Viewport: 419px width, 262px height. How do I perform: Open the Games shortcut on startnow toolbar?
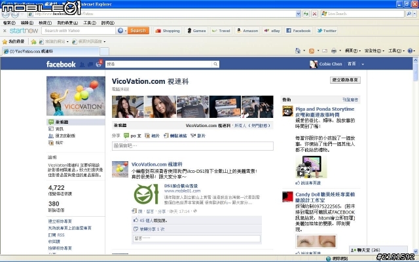[196, 31]
